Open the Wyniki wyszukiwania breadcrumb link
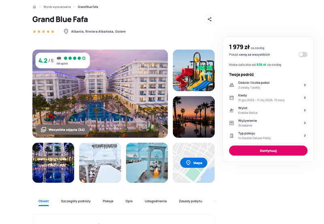This screenshot has height=224, width=324. point(57,7)
